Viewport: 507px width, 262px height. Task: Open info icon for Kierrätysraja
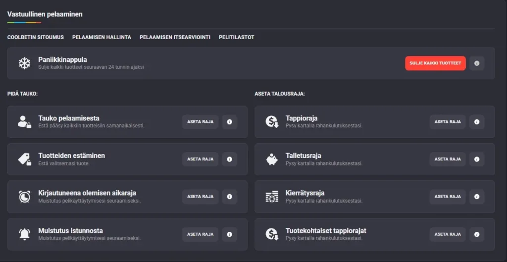click(x=477, y=197)
